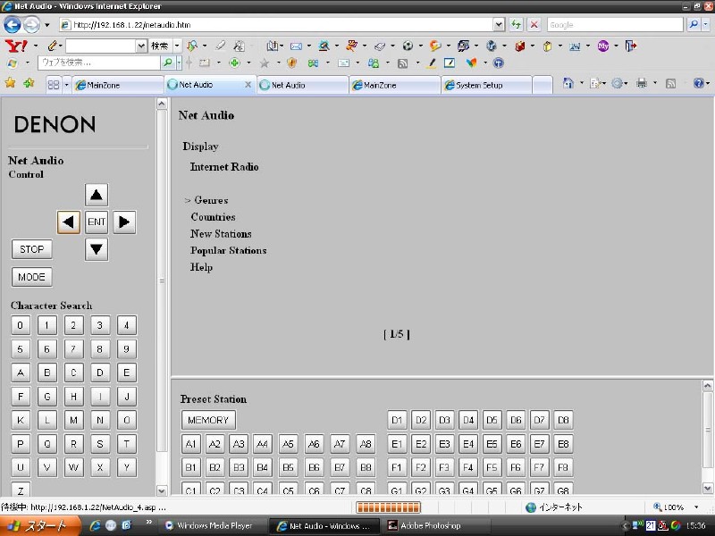Open the Favorites star icon
This screenshot has height=536, width=715.
pos(11,84)
